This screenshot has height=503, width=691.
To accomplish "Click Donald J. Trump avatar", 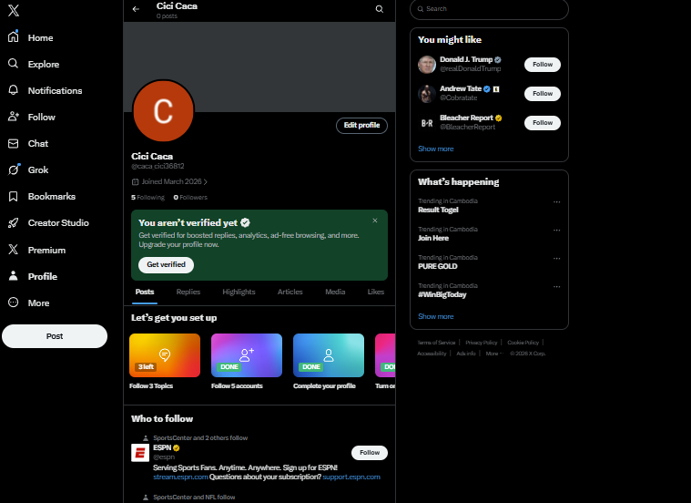I will point(427,65).
